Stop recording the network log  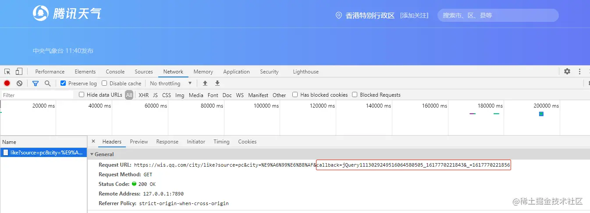click(x=7, y=83)
